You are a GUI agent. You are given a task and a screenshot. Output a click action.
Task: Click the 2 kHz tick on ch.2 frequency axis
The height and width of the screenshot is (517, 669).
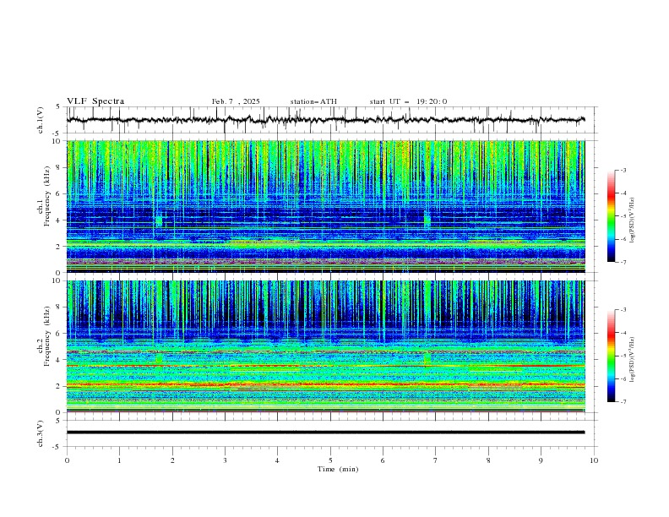[x=60, y=386]
